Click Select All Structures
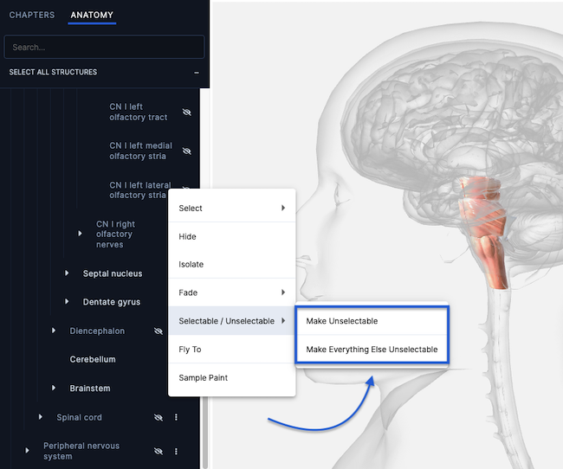 53,72
